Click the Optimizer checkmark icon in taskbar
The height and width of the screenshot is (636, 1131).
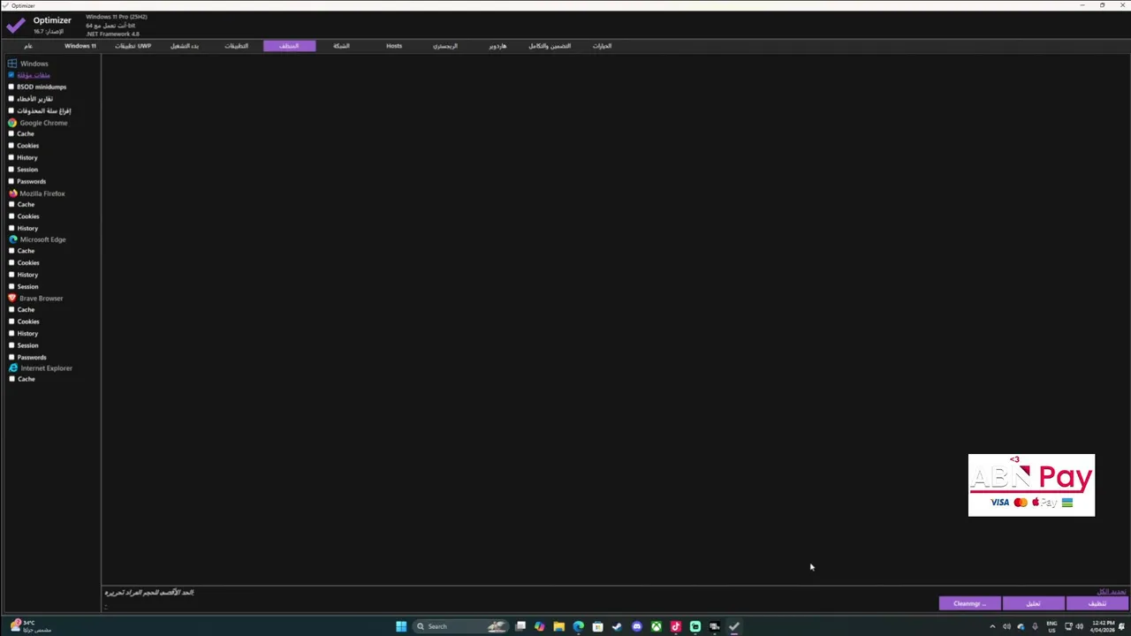(734, 626)
